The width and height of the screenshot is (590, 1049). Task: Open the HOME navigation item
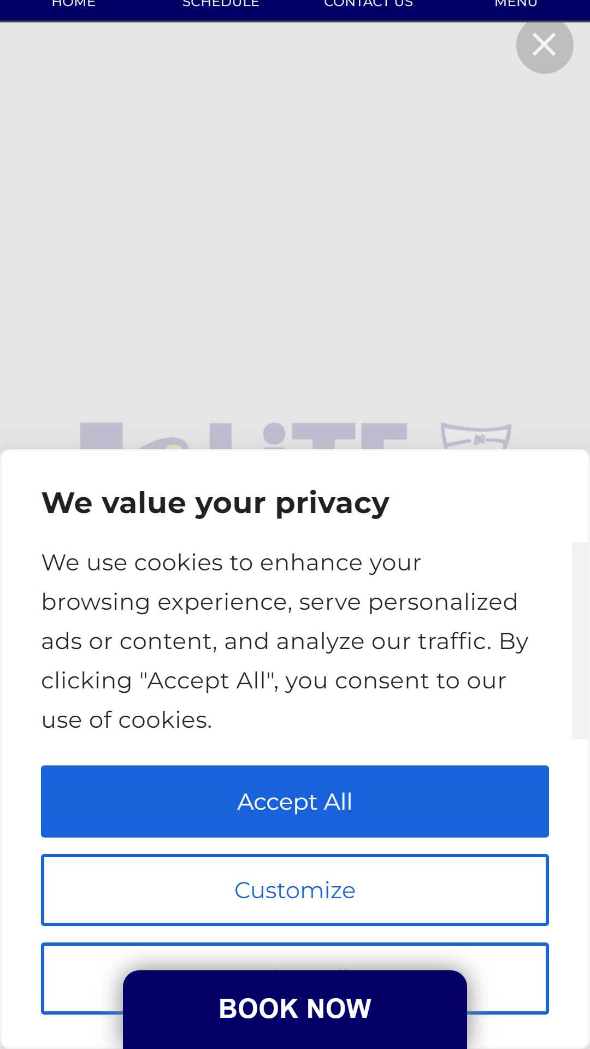click(x=74, y=4)
